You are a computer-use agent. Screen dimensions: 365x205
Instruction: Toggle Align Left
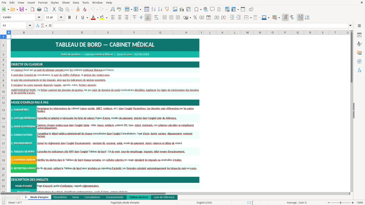coord(113,18)
